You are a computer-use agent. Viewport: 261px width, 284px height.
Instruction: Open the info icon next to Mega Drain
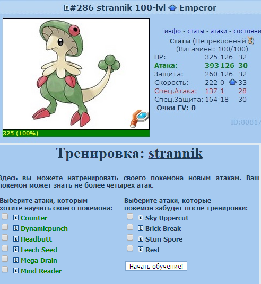16,260
